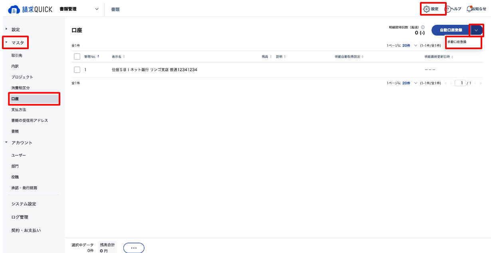Viewport: 491px width, 253px height.
Task: Tick the select-all checkbox in table header
Action: (77, 57)
